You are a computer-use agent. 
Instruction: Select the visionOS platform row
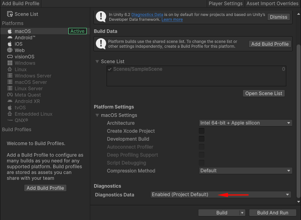(45, 56)
